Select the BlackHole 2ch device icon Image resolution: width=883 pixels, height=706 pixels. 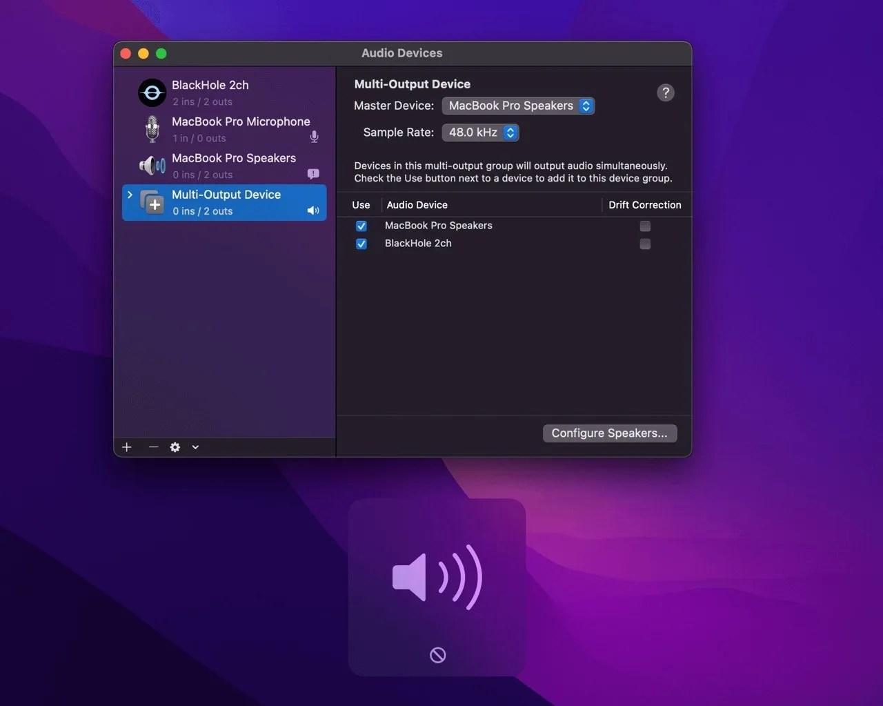[152, 92]
